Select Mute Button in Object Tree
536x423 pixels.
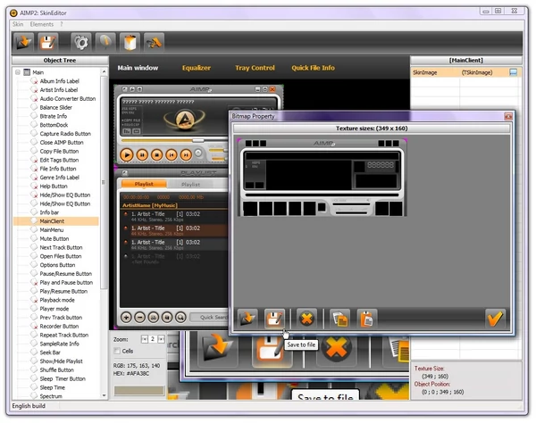(54, 238)
